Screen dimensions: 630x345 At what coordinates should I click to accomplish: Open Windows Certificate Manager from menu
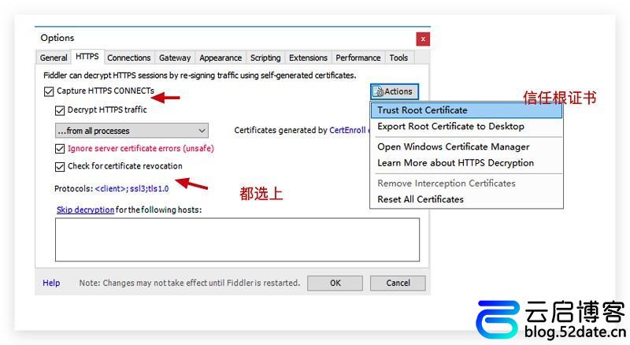(466, 147)
